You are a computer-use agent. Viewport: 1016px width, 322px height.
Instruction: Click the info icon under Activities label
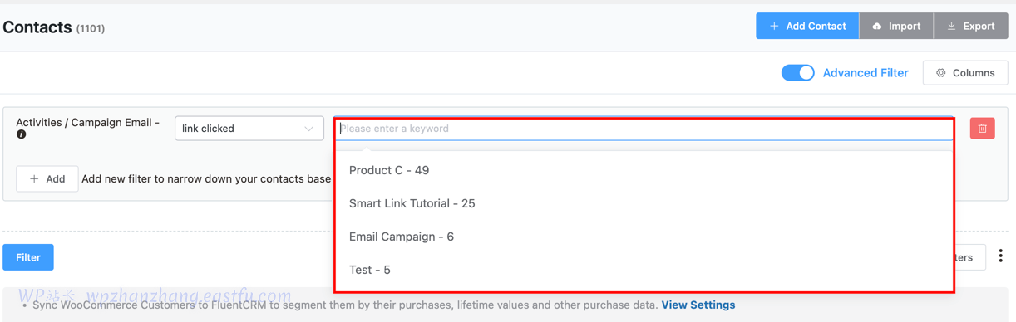[x=22, y=134]
